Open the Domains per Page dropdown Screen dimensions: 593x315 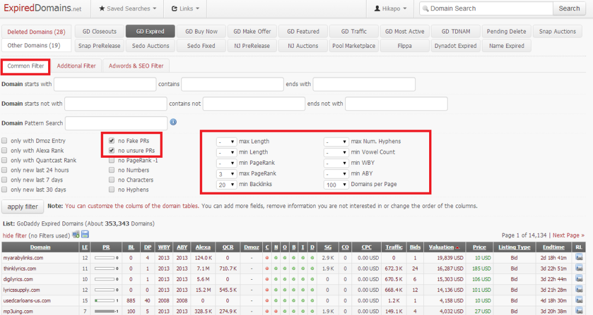click(336, 185)
